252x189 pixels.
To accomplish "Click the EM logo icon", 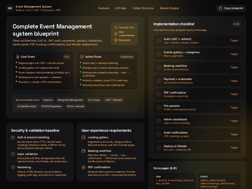I will tap(10, 8).
